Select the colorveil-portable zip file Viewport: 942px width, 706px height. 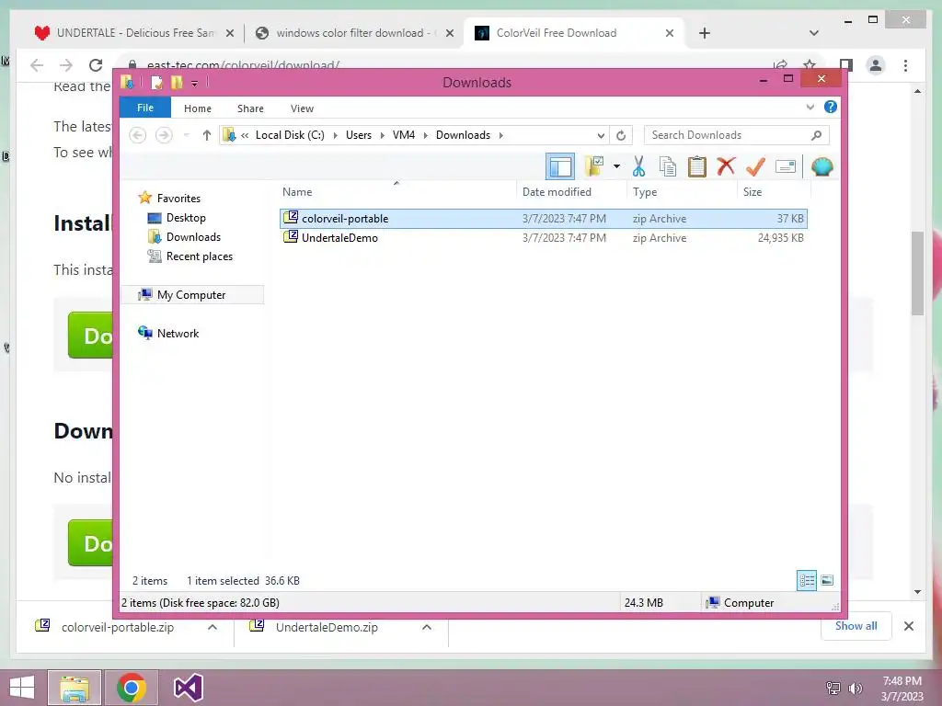tap(543, 219)
